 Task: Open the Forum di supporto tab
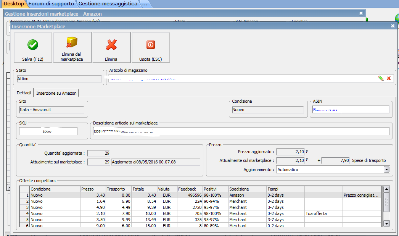coord(51,4)
